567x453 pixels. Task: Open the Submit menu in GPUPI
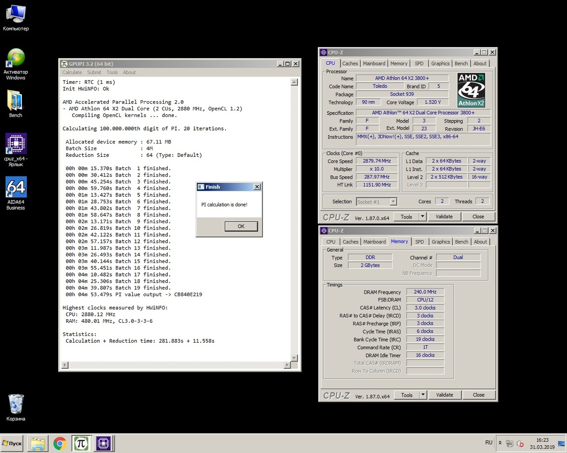pos(94,73)
